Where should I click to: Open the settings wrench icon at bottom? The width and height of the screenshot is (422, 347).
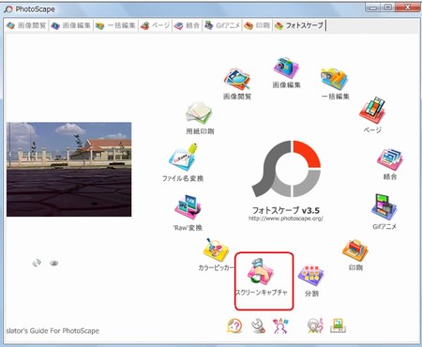click(x=258, y=325)
